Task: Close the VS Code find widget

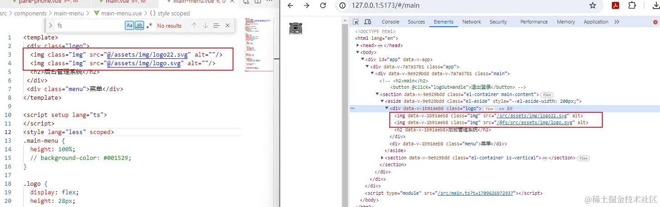Action: 228,26
